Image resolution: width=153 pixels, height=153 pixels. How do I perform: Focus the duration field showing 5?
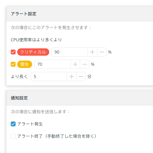click(49, 76)
